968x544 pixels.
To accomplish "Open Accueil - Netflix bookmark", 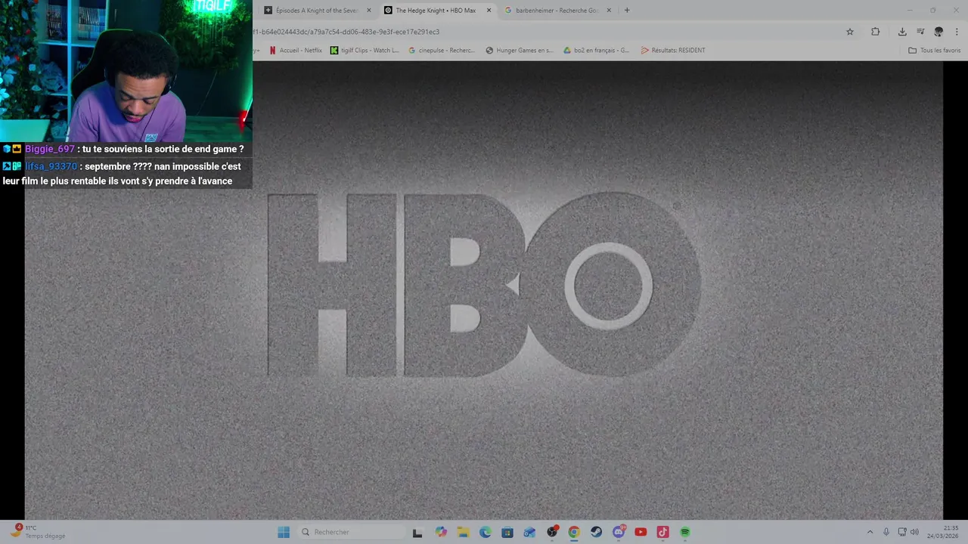I will (x=296, y=51).
